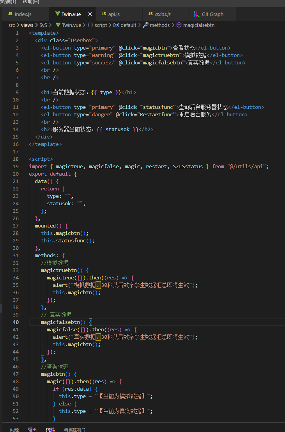Click {{ type }} on line 9
Image resolution: width=285 pixels, height=432 pixels.
click(106, 92)
